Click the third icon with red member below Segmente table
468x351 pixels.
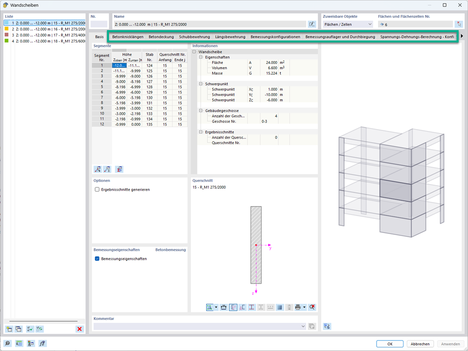pos(119,169)
